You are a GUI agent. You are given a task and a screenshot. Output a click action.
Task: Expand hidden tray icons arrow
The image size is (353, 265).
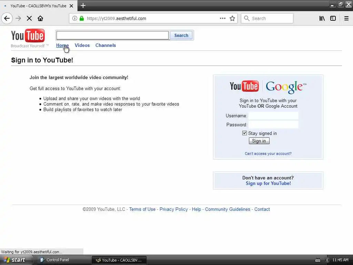click(x=327, y=260)
